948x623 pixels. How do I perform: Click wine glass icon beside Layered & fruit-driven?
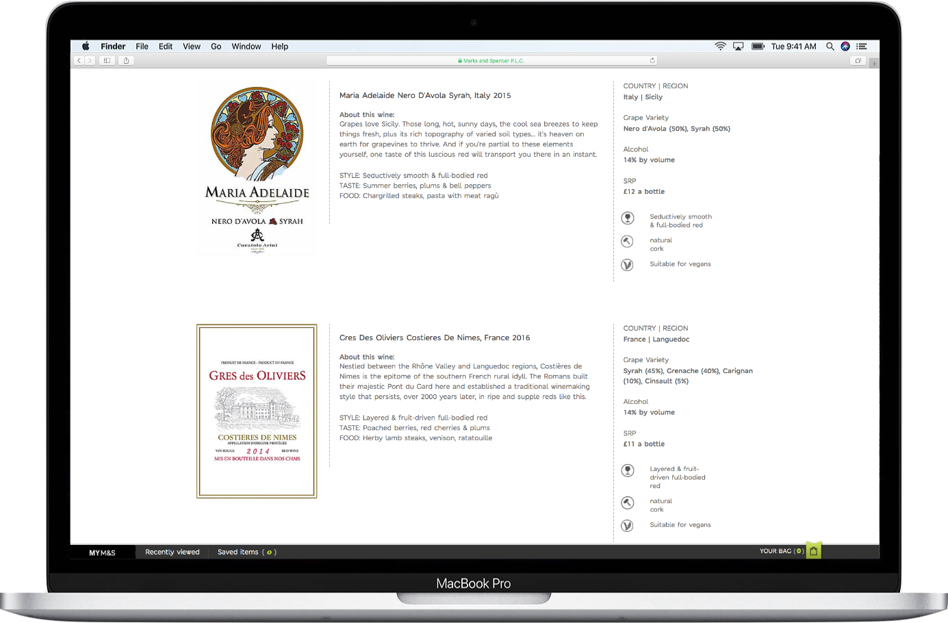coord(628,471)
